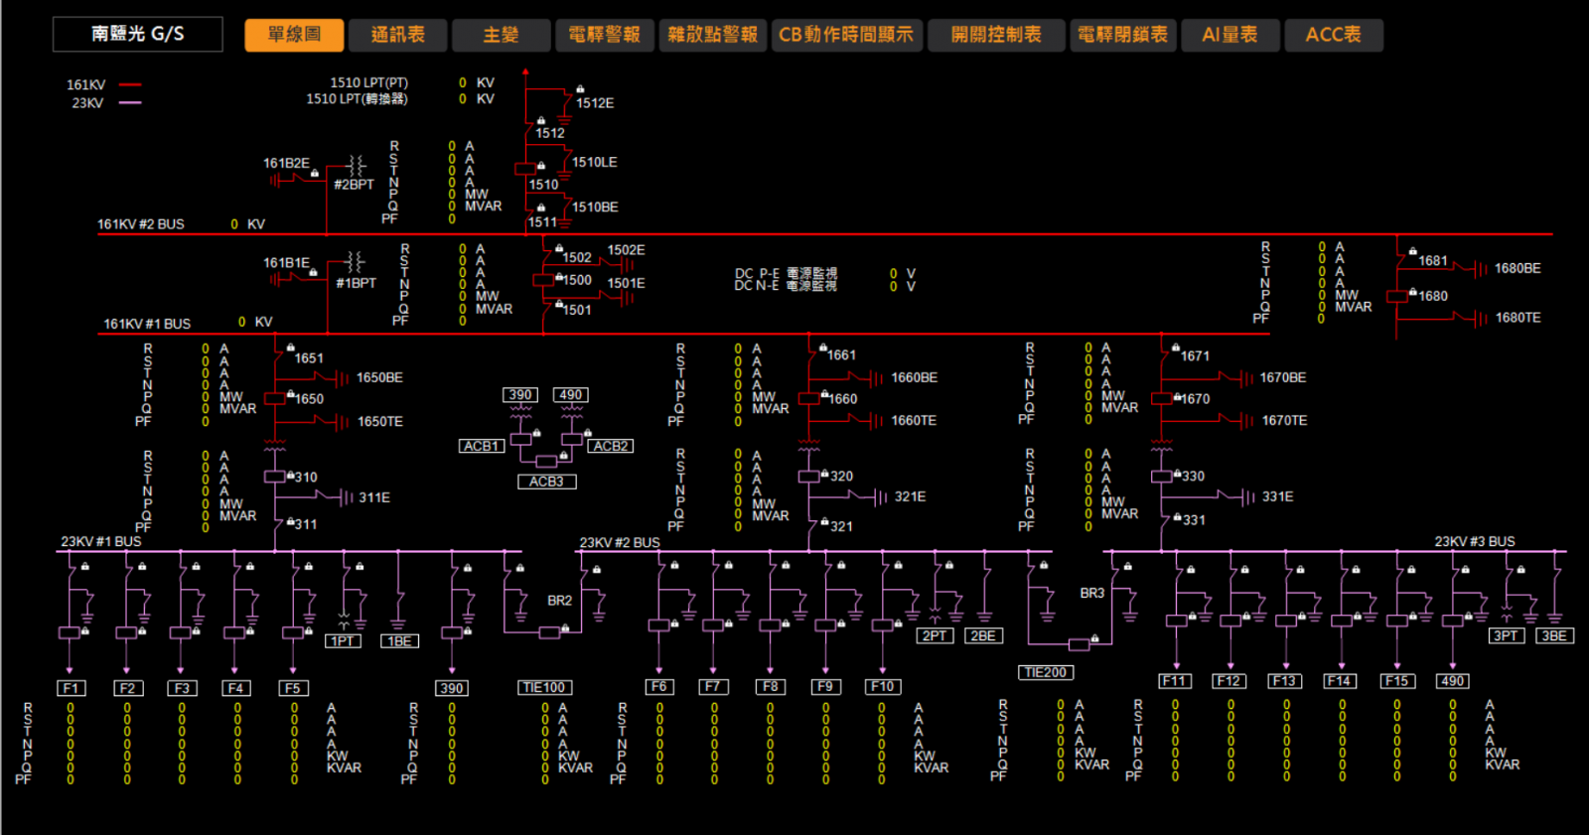Click the TIE200 label box
Image resolution: width=1589 pixels, height=835 pixels.
tap(1046, 672)
